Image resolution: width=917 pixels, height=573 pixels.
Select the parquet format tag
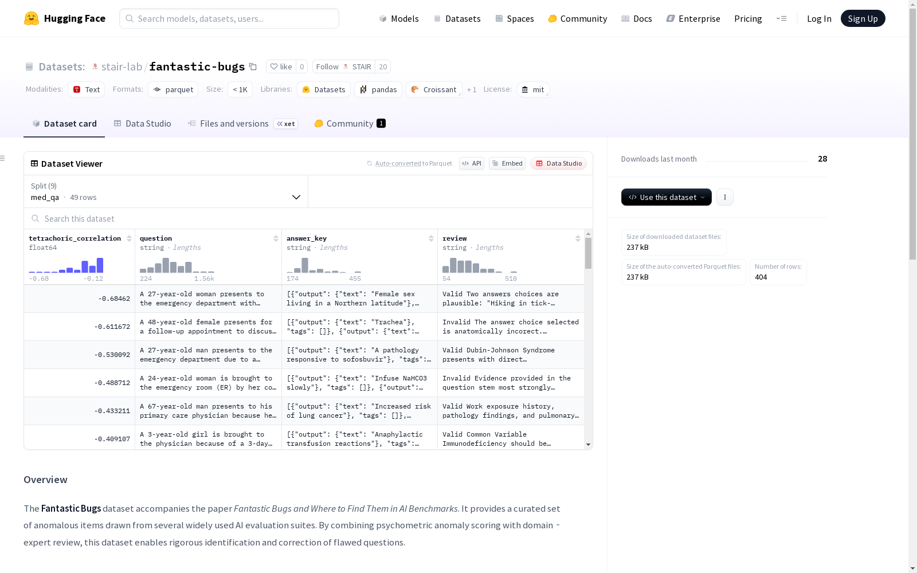[173, 89]
